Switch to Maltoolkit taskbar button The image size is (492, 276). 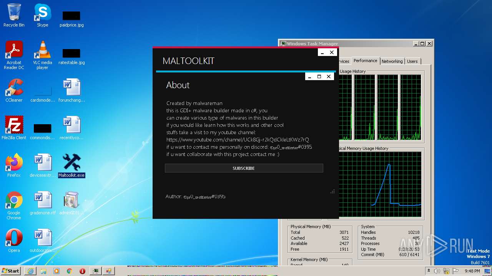[108, 271]
